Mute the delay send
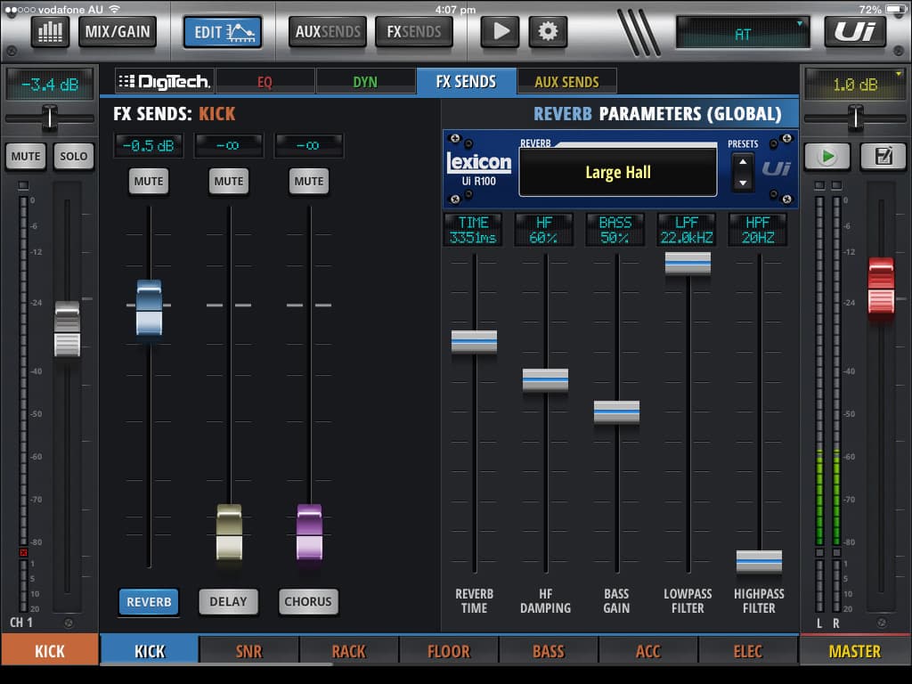912x684 pixels. pyautogui.click(x=229, y=181)
